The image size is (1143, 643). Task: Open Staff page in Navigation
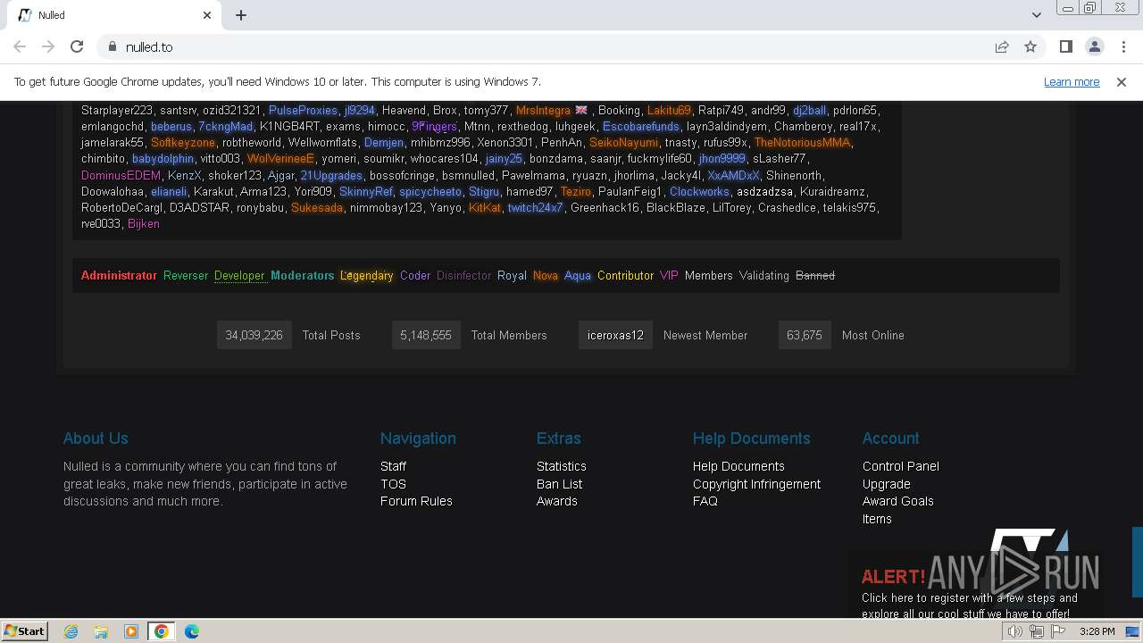click(393, 466)
